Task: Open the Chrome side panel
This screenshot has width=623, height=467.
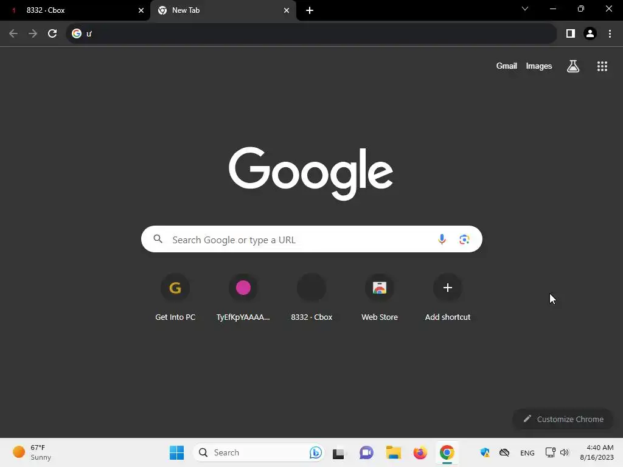Action: [x=571, y=33]
